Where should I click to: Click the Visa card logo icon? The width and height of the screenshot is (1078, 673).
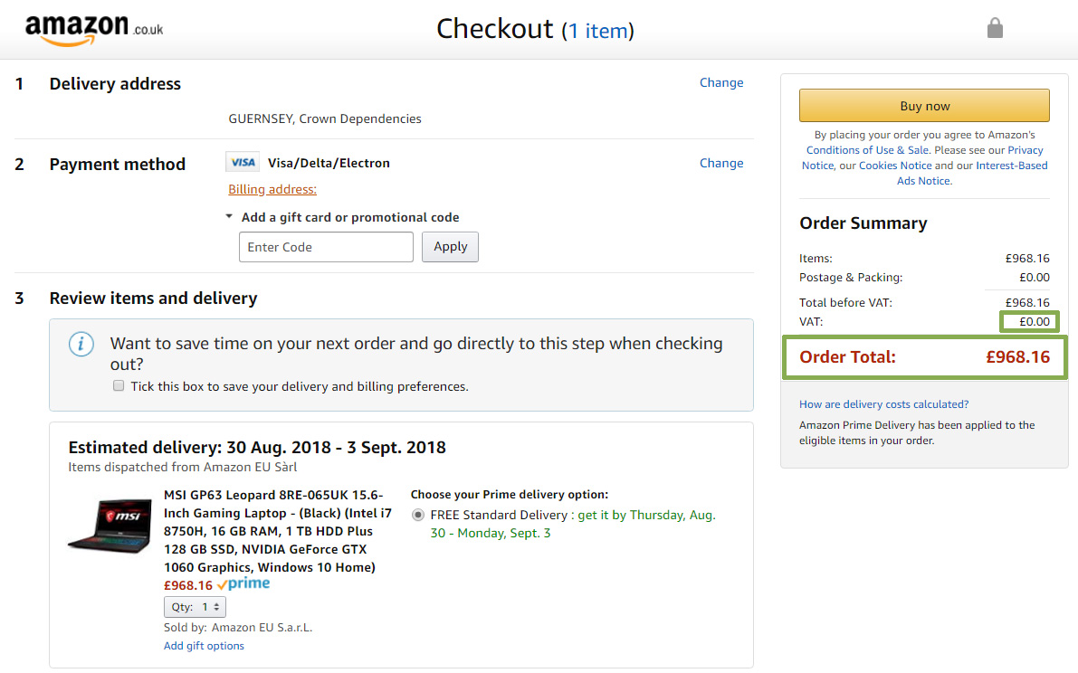tap(243, 162)
